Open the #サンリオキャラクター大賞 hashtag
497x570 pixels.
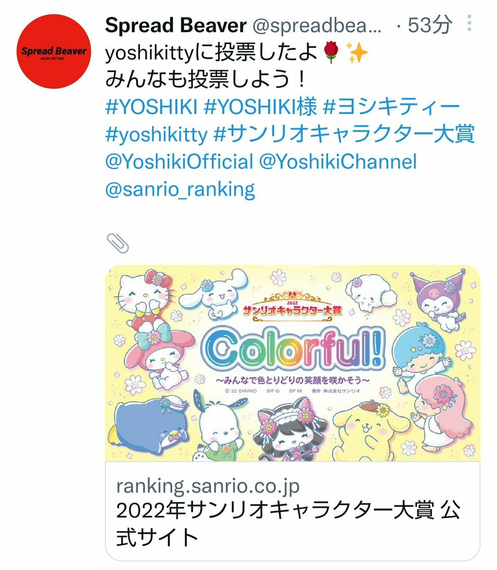(345, 134)
